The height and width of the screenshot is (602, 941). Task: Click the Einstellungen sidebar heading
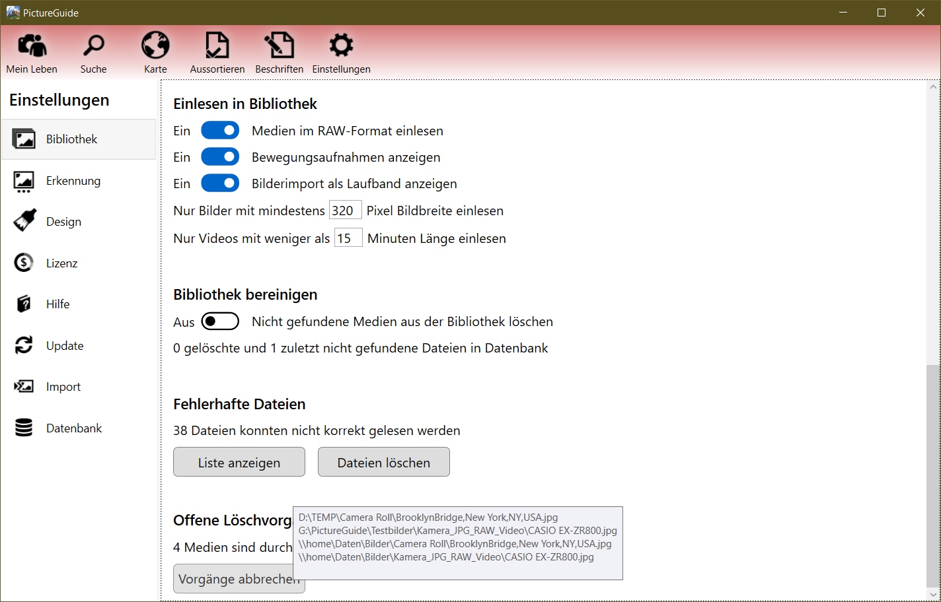(x=59, y=100)
